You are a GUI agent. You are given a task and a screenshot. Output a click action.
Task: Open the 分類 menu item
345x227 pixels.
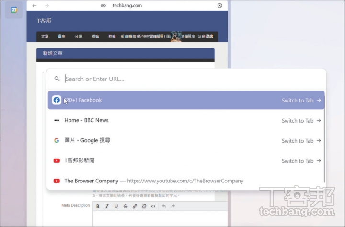coord(78,36)
